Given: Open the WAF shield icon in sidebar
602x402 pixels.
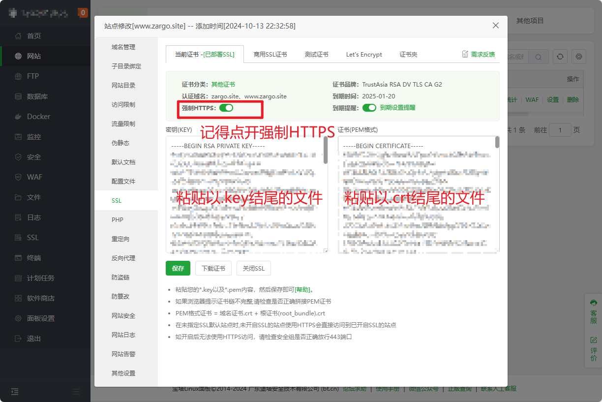Looking at the screenshot, I should tap(18, 177).
